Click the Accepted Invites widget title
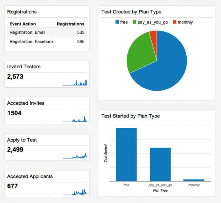 26,103
